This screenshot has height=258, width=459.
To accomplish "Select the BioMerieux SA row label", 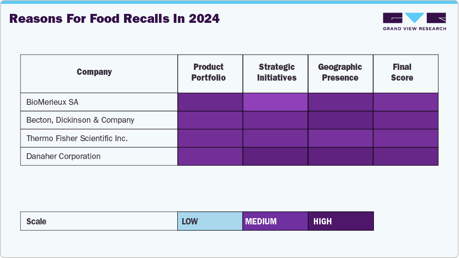I will coord(52,102).
